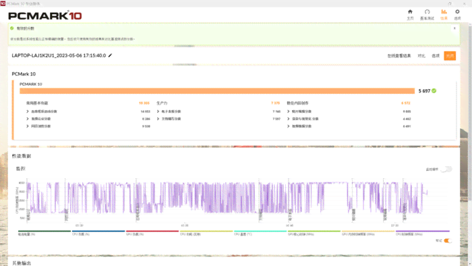Viewport: 472px width, 266px height.
Task: Toggle the orange markers switch below chart
Action: coord(448,240)
